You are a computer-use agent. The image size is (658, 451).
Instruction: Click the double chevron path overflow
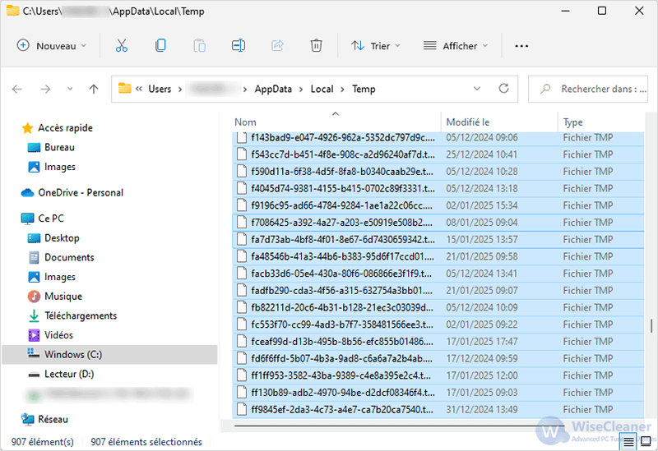pyautogui.click(x=139, y=89)
